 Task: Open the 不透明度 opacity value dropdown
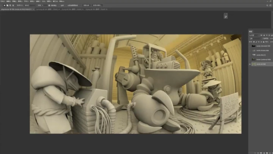click(271, 38)
